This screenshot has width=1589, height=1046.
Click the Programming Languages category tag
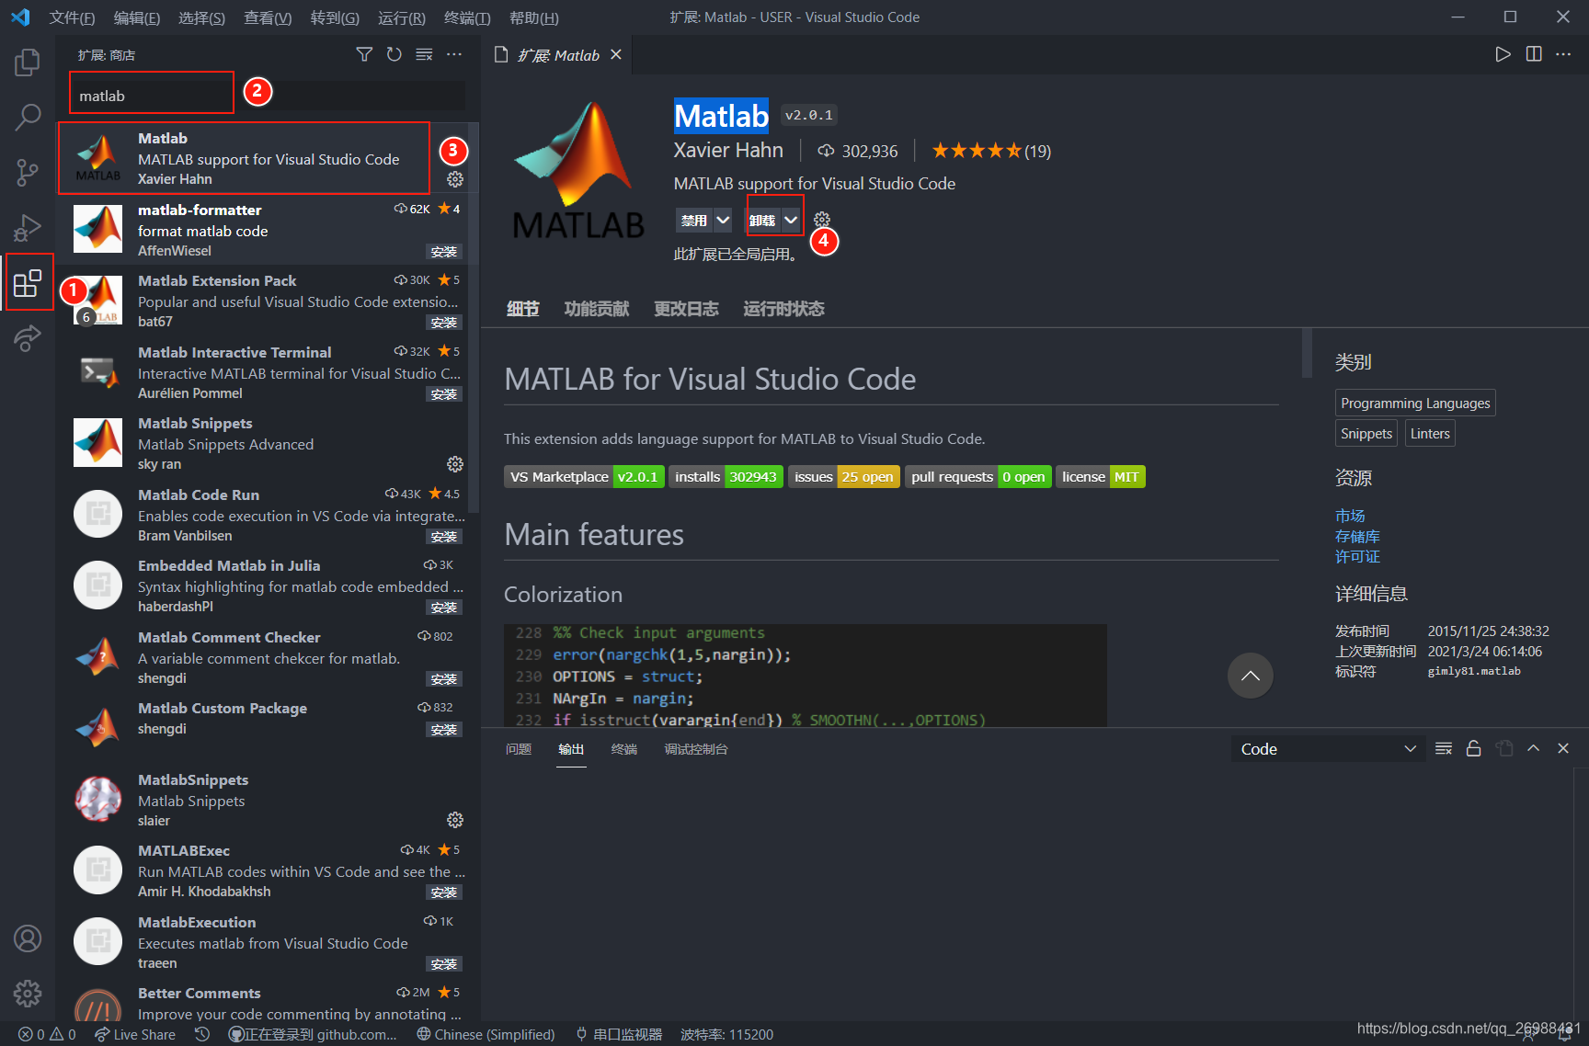coord(1415,403)
